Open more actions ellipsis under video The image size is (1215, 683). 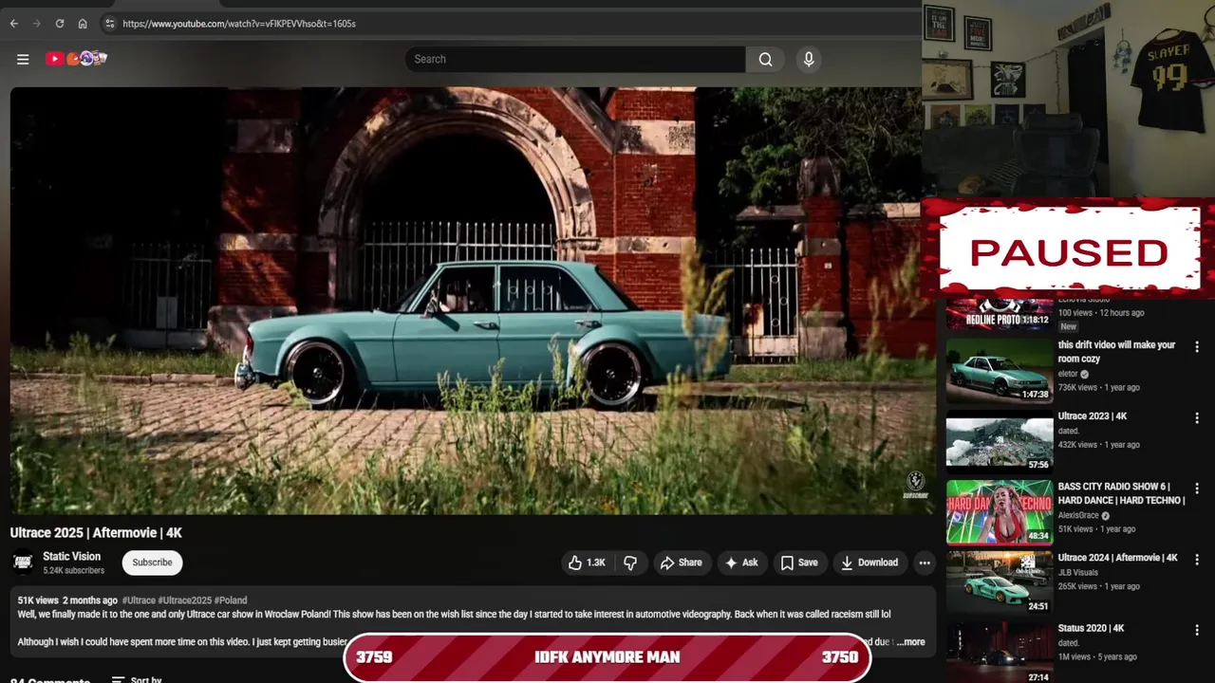[924, 563]
